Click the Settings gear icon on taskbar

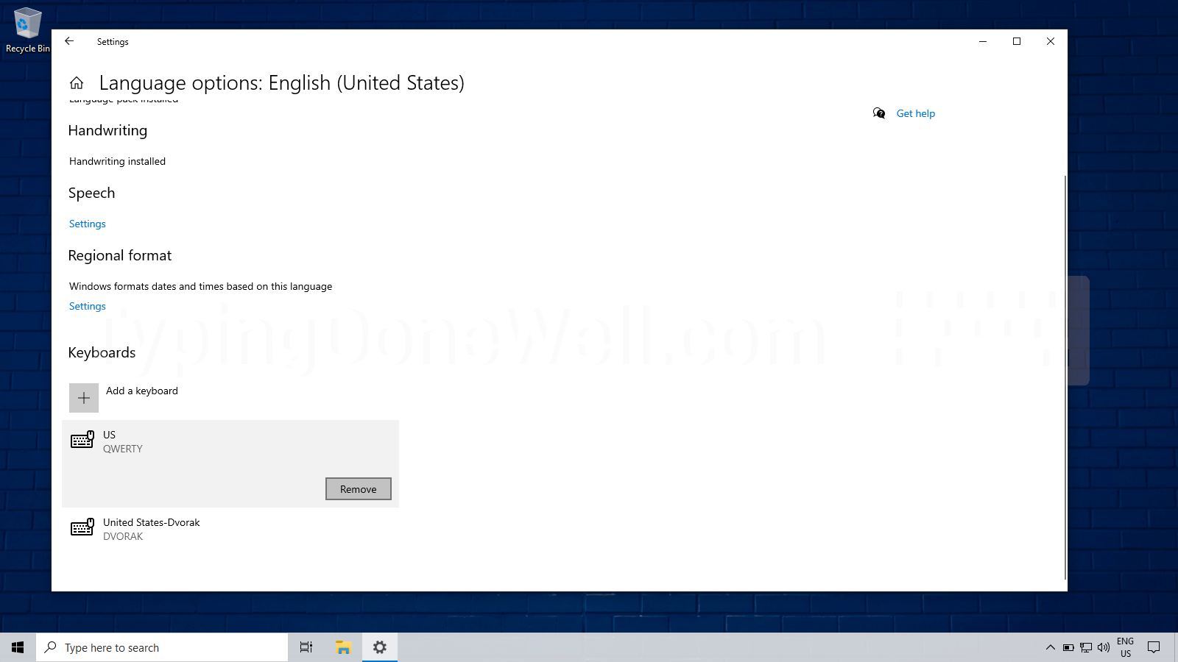(x=379, y=647)
